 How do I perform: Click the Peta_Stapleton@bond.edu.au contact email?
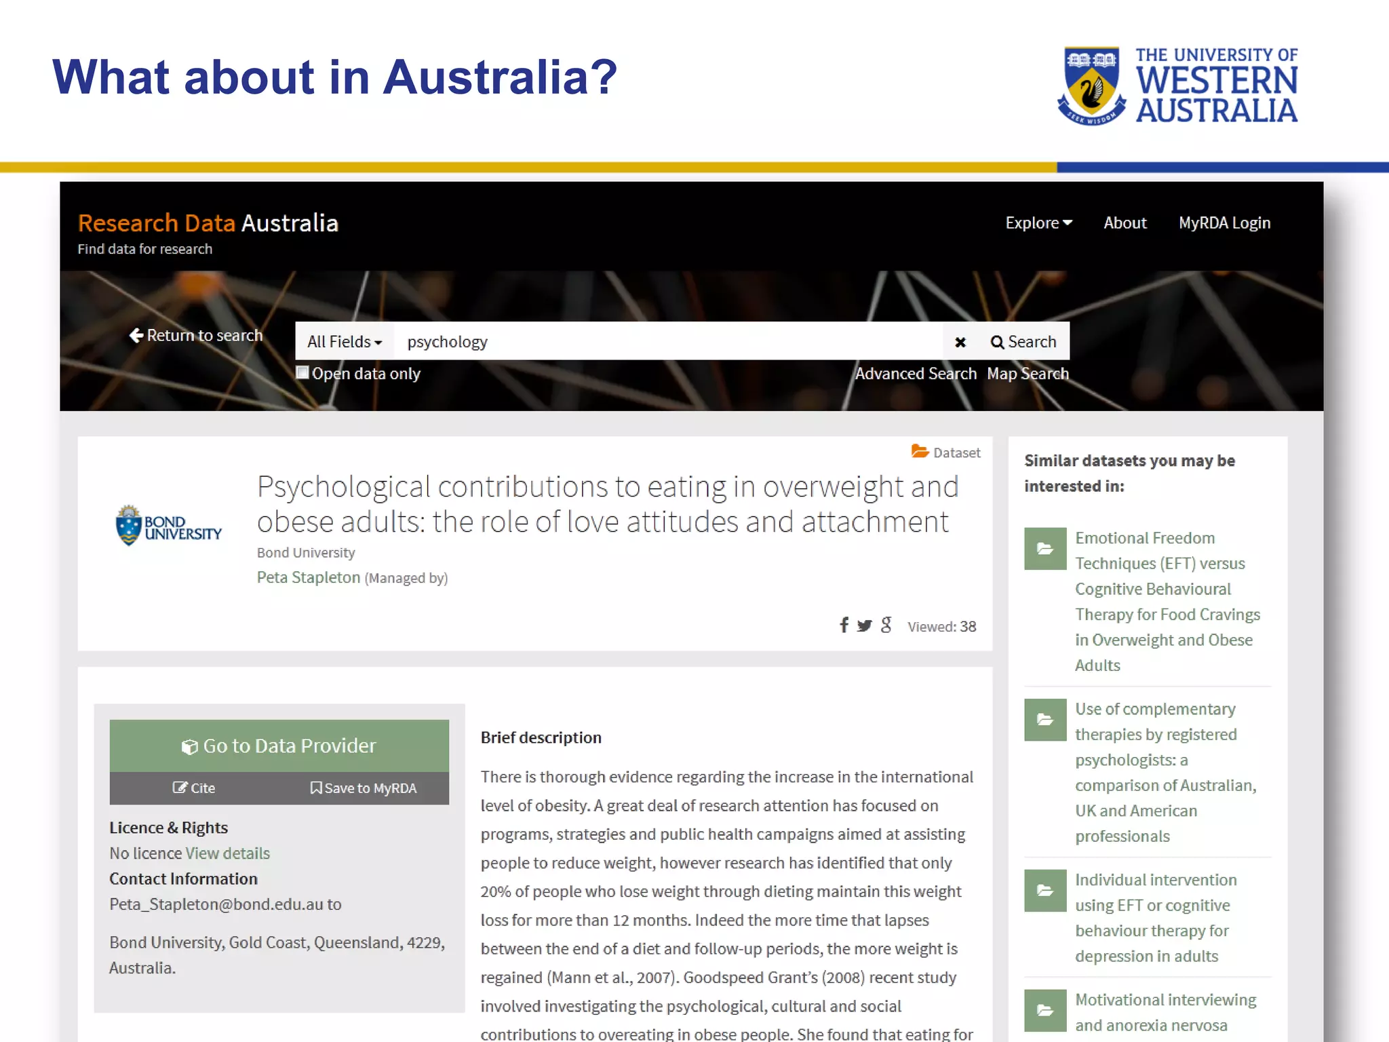point(218,904)
